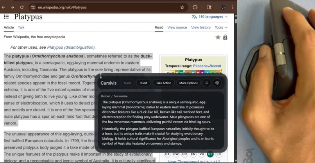
Task: Click the Platypus page heading
Action: click(x=28, y=17)
